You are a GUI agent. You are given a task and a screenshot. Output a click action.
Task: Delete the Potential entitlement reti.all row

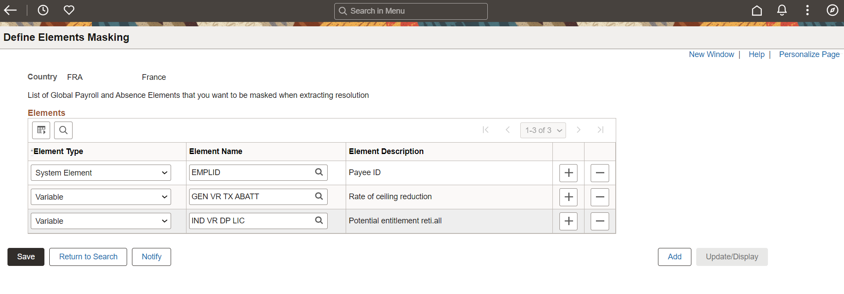(x=599, y=221)
